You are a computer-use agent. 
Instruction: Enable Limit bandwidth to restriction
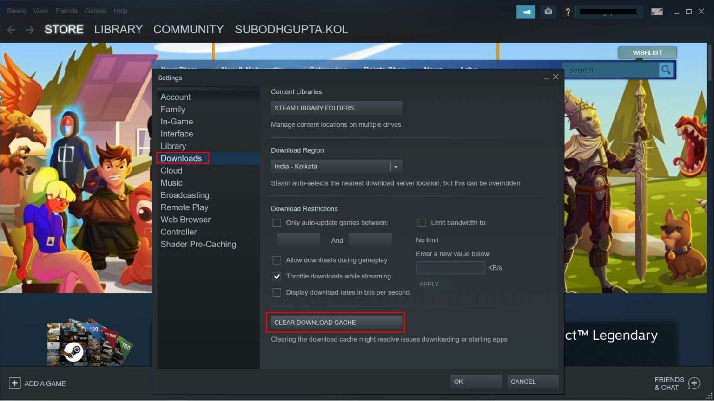(422, 223)
